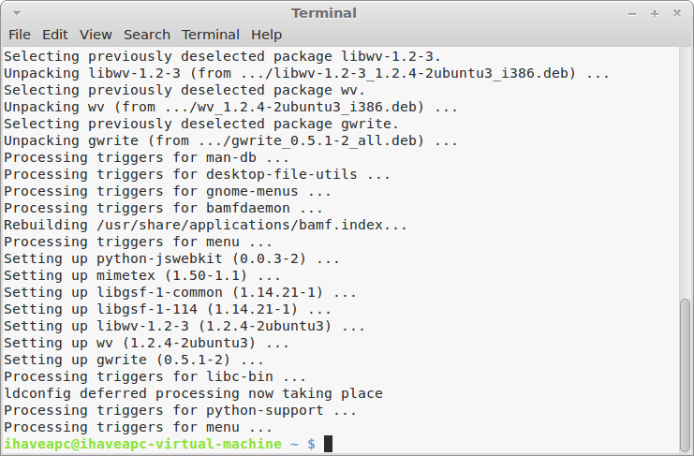Click the 'Unpacking gwrite' output line
This screenshot has height=456, width=694.
point(230,140)
